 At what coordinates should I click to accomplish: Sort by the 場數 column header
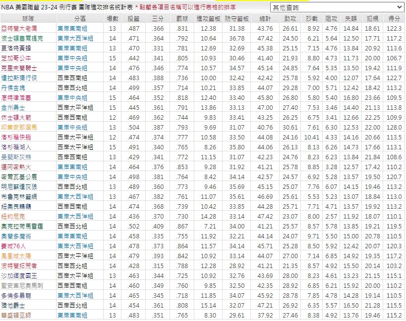coord(113,19)
